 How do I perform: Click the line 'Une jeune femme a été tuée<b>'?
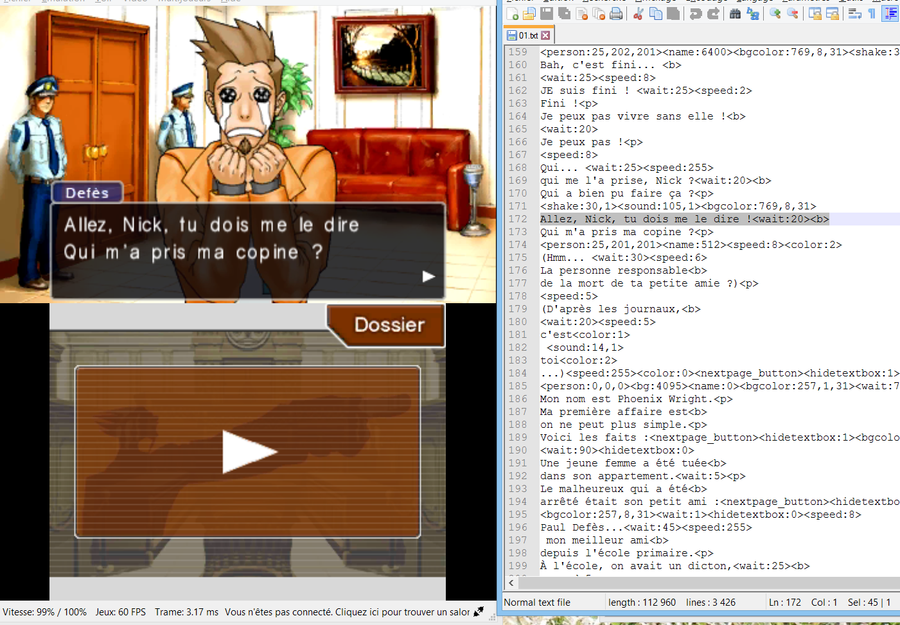633,463
